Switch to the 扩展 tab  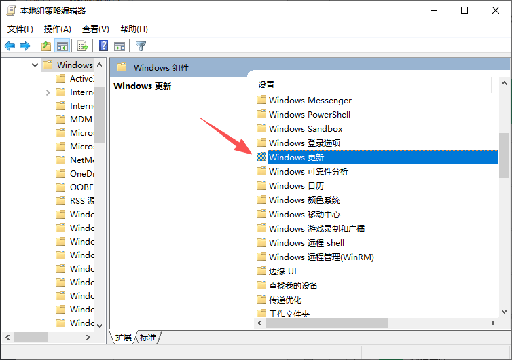pos(123,337)
